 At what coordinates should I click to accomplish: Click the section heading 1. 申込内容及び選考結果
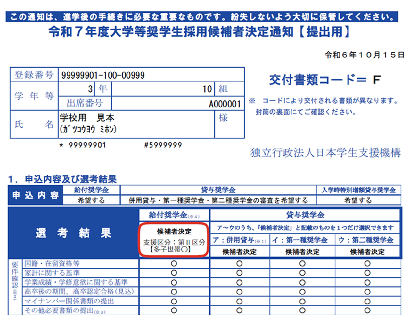tap(63, 179)
